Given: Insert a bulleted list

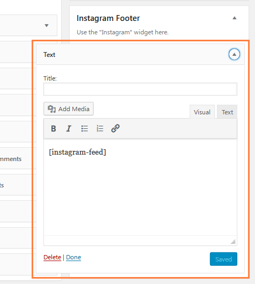Looking at the screenshot, I should point(85,129).
